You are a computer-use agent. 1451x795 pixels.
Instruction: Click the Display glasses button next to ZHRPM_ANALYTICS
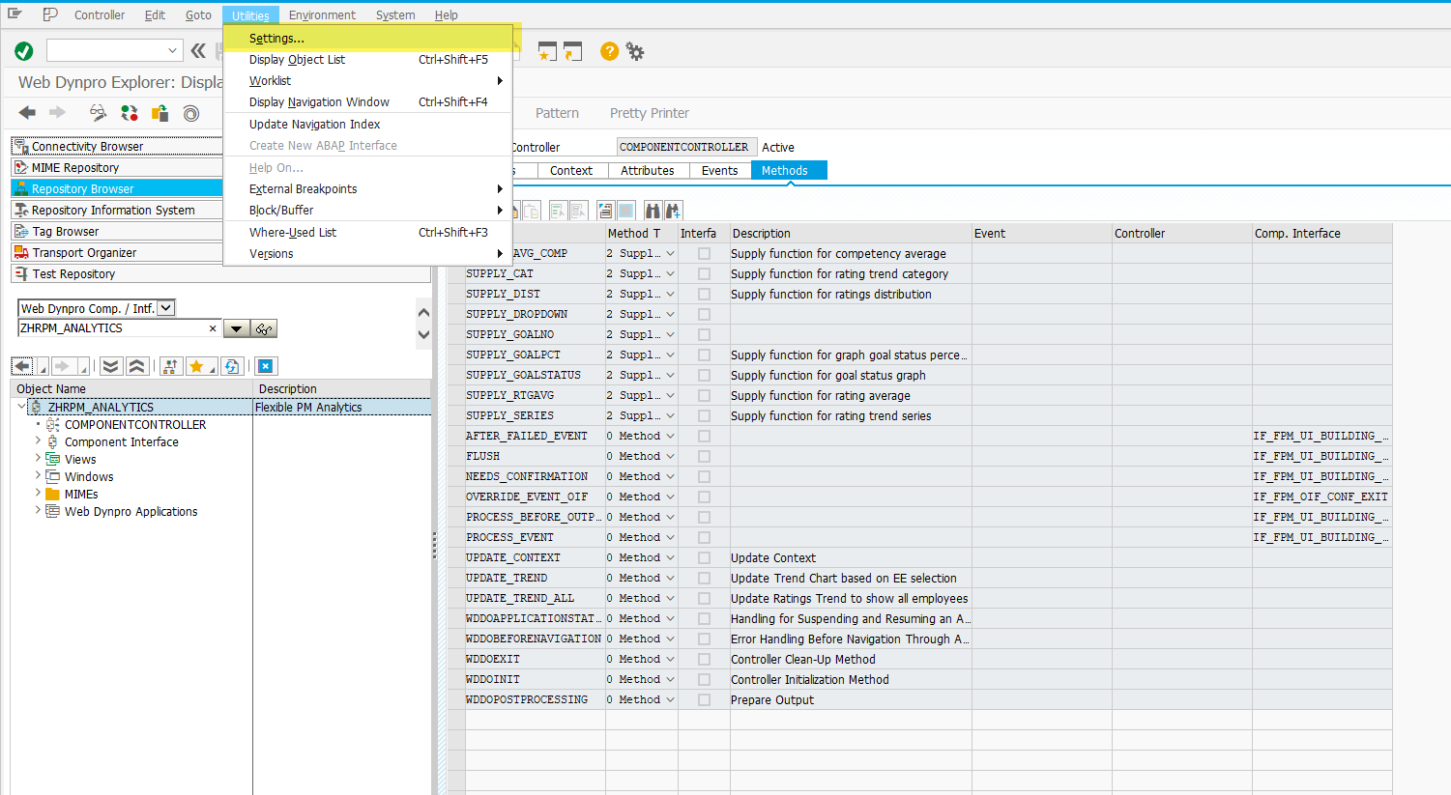(x=264, y=328)
